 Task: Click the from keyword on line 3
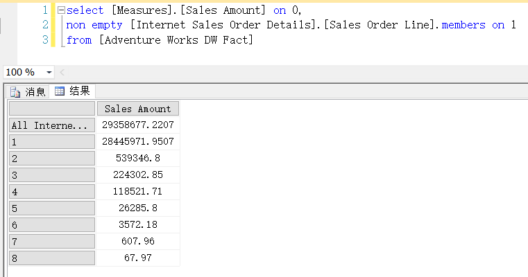(x=79, y=40)
